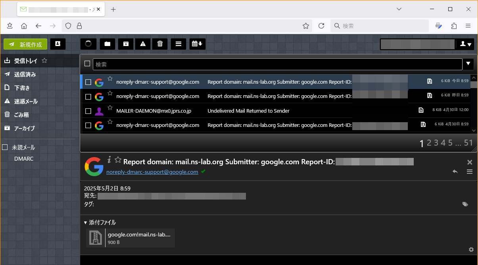Viewport: 478px width, 265px height.
Task: Mark as spam with warning triangle icon
Action: pyautogui.click(x=143, y=44)
